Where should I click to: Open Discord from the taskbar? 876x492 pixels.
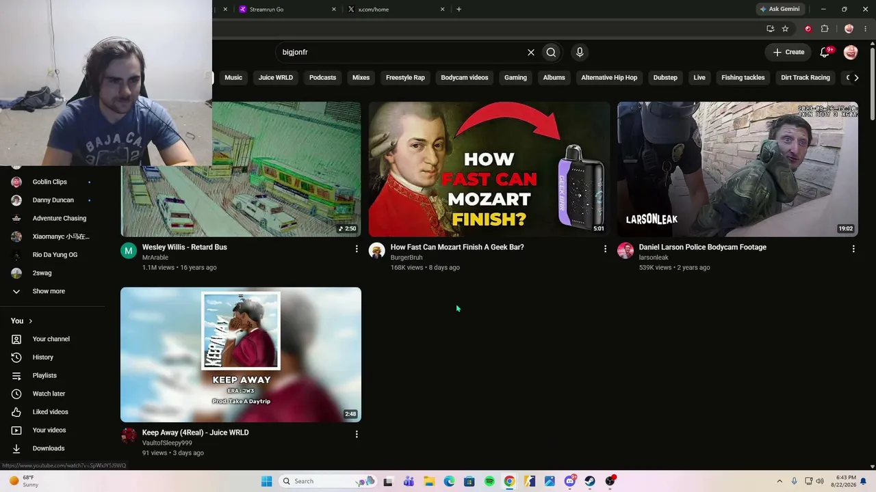point(570,481)
